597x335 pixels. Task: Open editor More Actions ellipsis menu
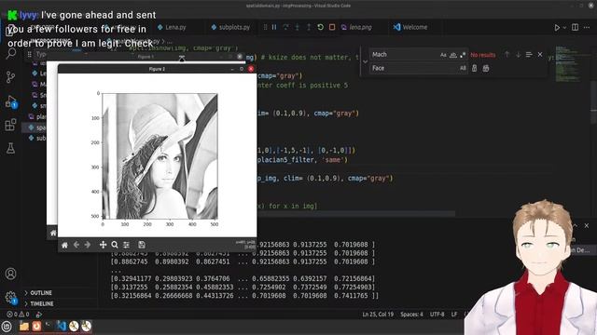click(x=587, y=27)
